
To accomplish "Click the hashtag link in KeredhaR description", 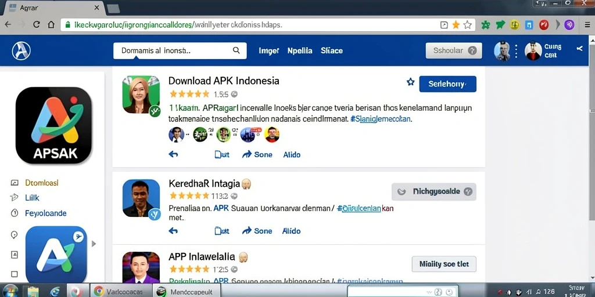I will [x=359, y=208].
